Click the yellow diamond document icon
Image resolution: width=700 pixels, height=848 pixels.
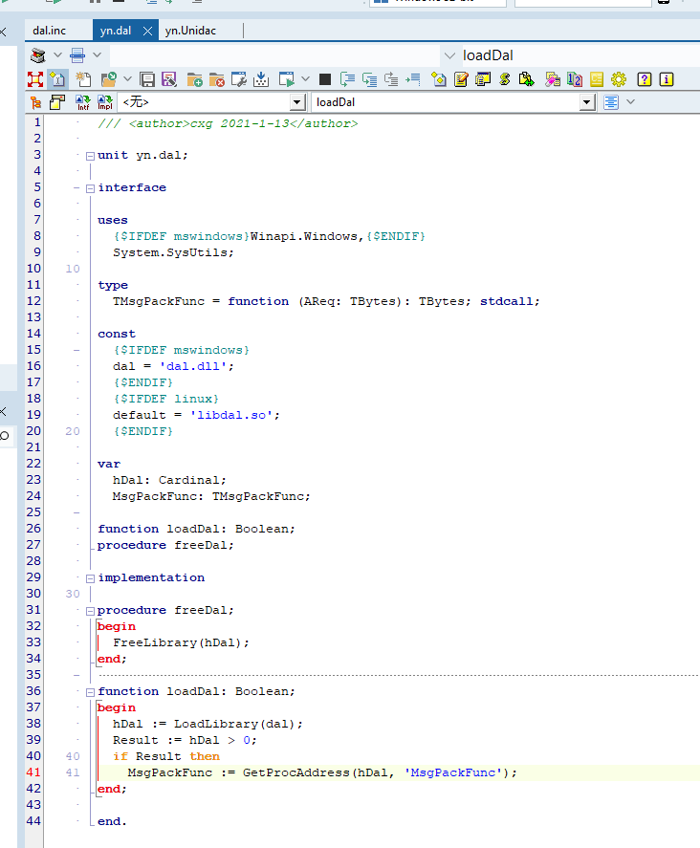pos(439,79)
